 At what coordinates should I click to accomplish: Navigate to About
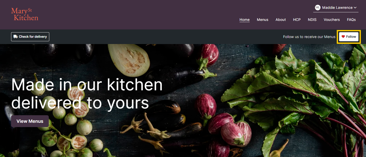(281, 20)
